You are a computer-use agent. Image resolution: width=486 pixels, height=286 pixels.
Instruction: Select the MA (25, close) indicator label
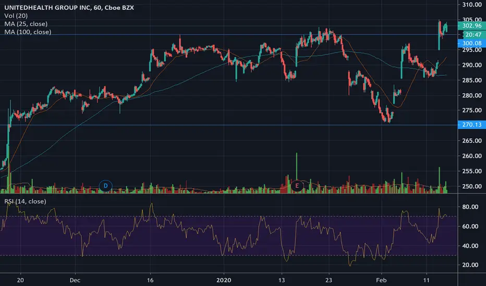(26, 24)
